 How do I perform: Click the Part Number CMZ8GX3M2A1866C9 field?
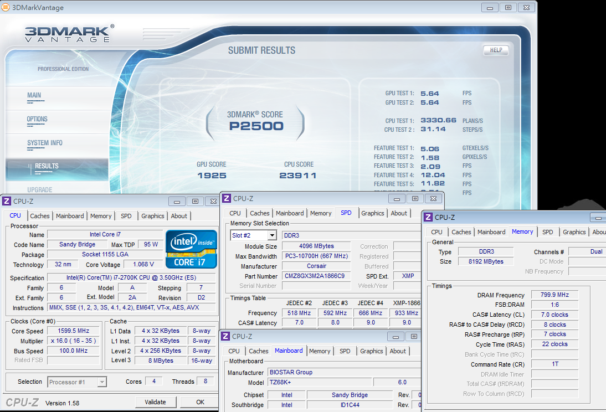(x=316, y=276)
